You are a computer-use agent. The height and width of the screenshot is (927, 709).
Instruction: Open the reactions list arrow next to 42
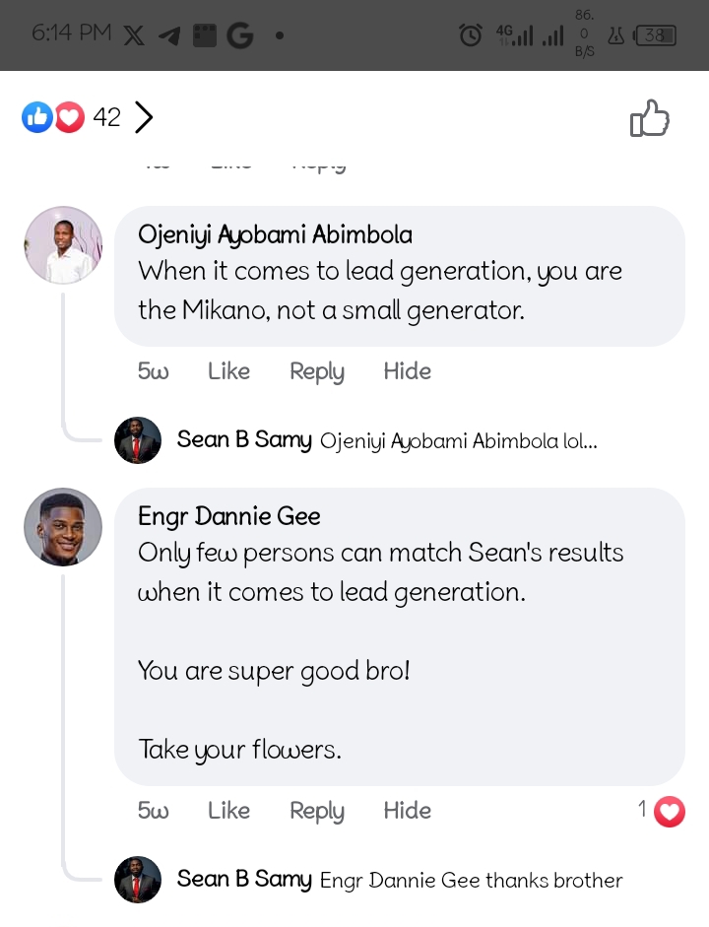144,118
